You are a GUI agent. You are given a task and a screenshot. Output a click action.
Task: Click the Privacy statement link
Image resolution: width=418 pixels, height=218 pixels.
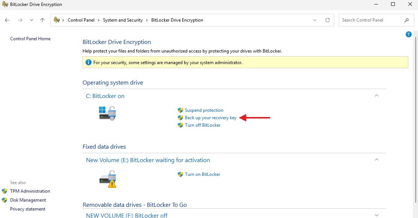pyautogui.click(x=27, y=209)
